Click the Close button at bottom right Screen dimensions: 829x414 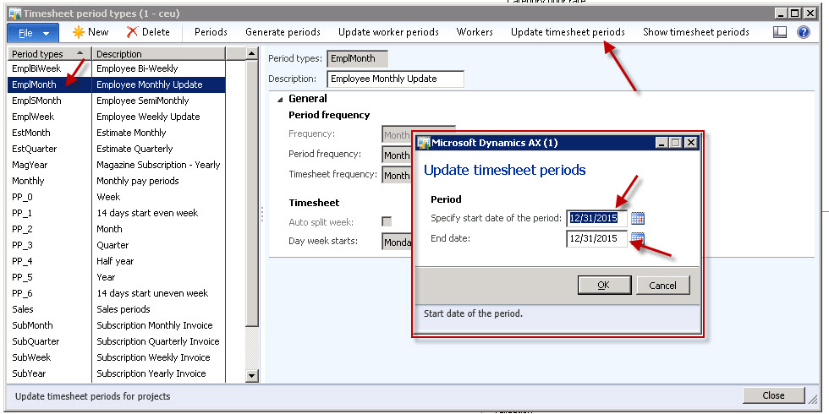tap(772, 395)
